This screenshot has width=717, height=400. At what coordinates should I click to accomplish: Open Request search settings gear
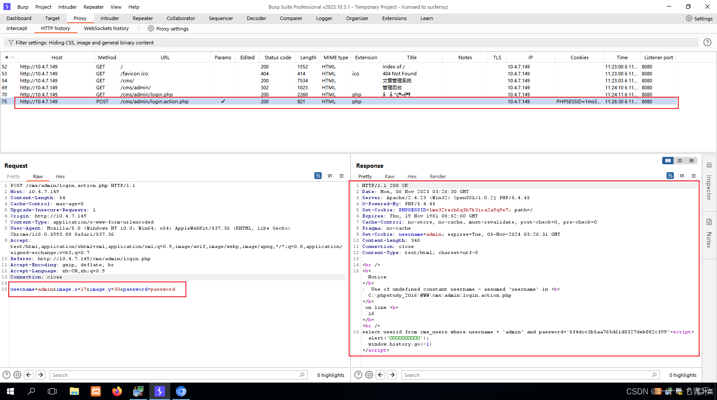17,375
